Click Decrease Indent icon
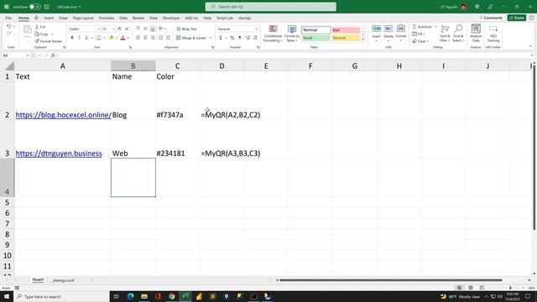Screen dimensions: 537x302 tap(160, 38)
